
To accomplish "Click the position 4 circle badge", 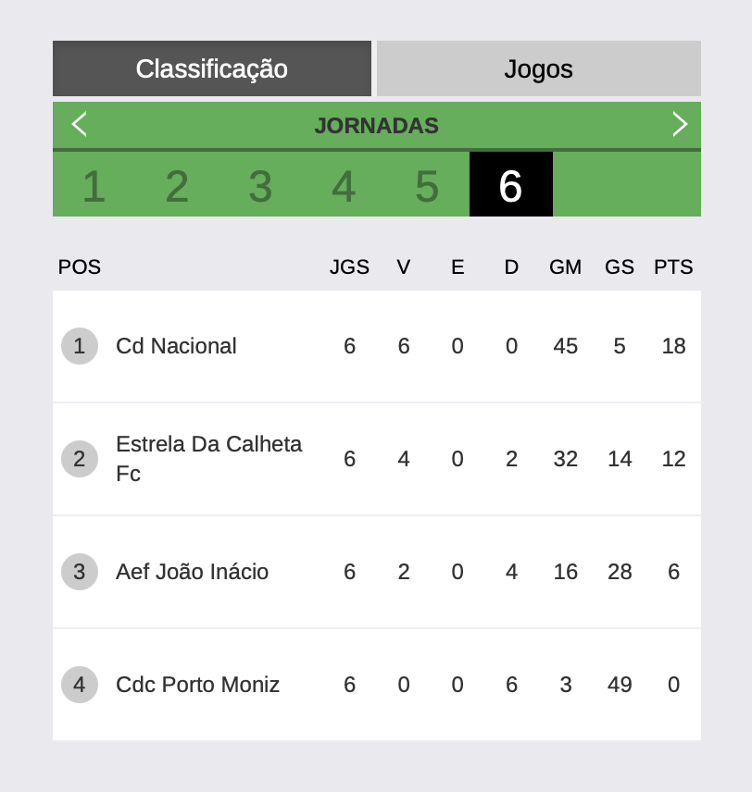I will pyautogui.click(x=80, y=685).
